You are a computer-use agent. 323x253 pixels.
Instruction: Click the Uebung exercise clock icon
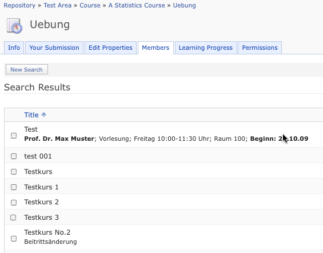coord(14,26)
